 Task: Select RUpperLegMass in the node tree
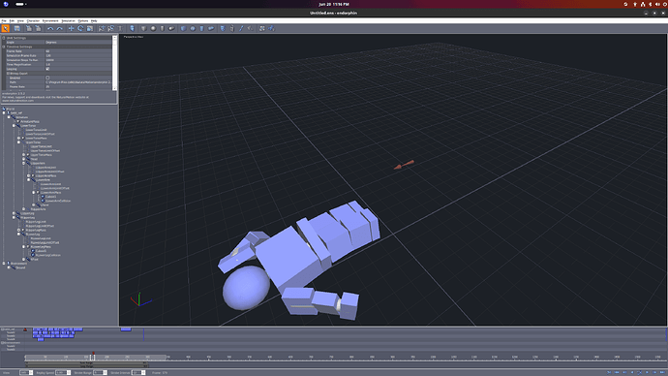pyautogui.click(x=36, y=231)
